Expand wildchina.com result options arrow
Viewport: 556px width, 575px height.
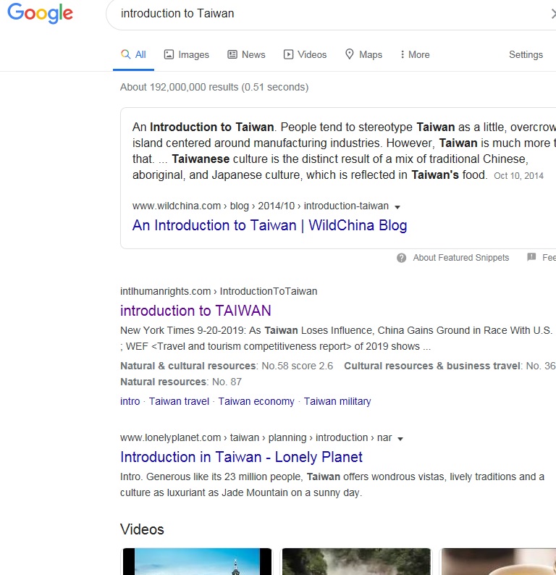point(397,206)
